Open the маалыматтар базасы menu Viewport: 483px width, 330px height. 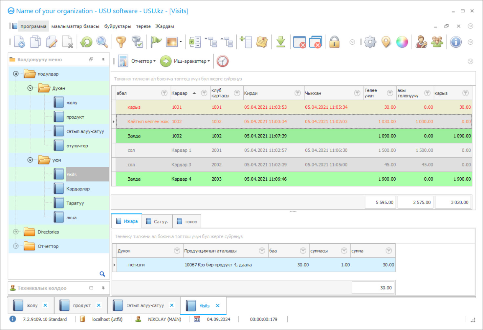click(x=75, y=26)
